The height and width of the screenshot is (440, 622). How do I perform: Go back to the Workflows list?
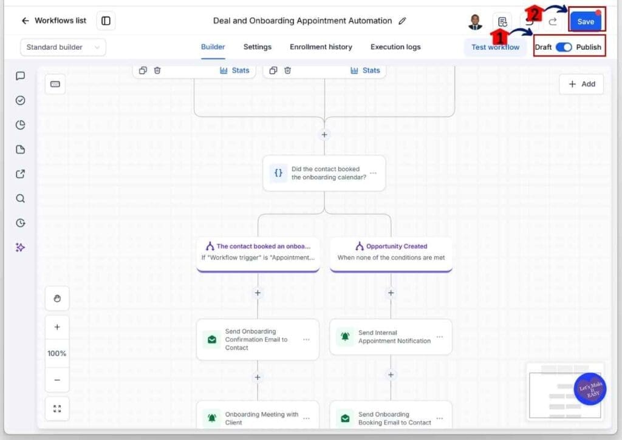coord(53,21)
